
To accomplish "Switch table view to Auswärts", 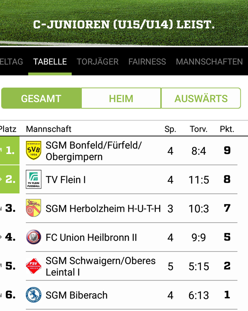I will point(201,98).
